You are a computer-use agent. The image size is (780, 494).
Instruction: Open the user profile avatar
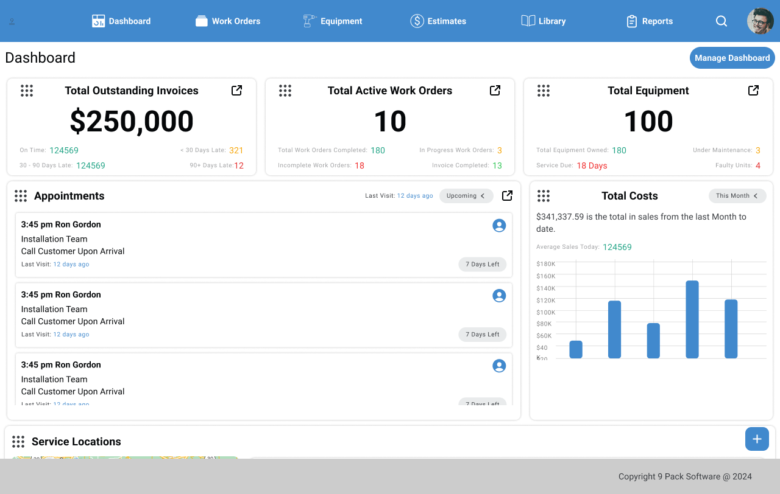(x=760, y=21)
